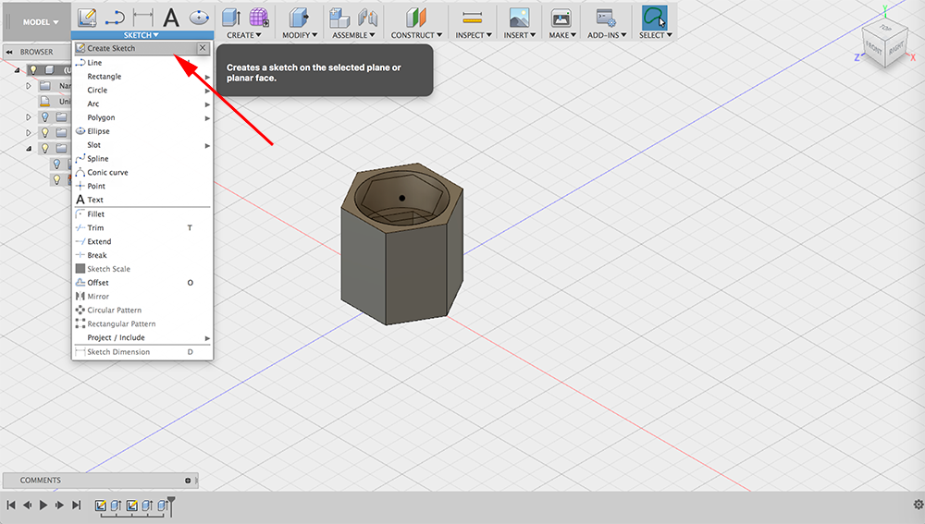Jump to timeline beginning

coord(10,506)
